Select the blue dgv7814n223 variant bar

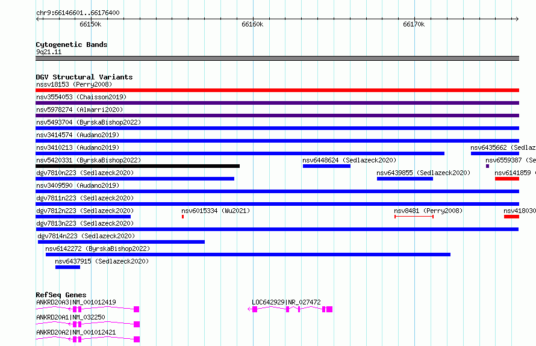(121, 242)
